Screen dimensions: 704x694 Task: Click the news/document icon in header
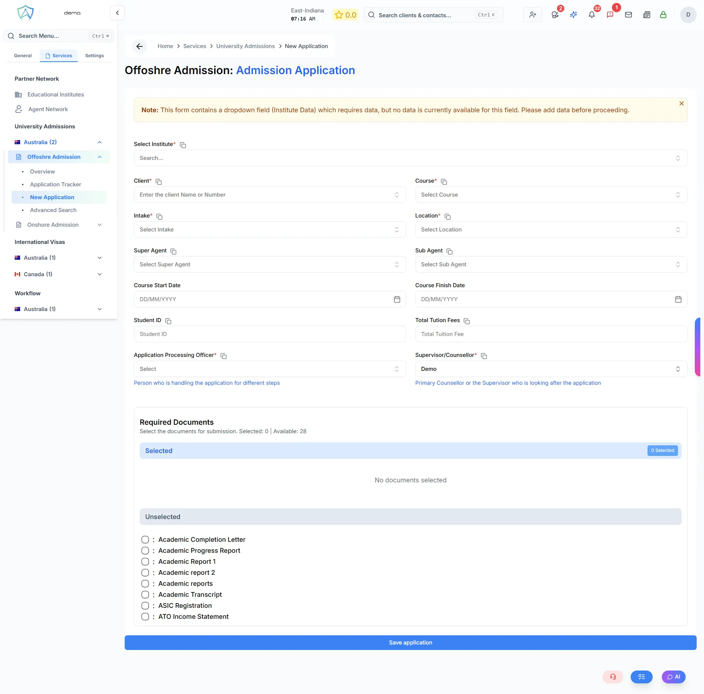(x=646, y=15)
